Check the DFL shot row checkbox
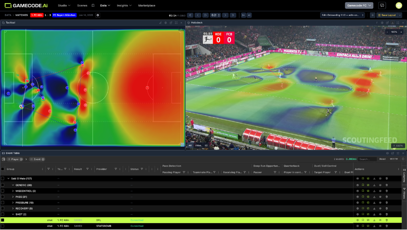407x230 pixels. coord(3,220)
